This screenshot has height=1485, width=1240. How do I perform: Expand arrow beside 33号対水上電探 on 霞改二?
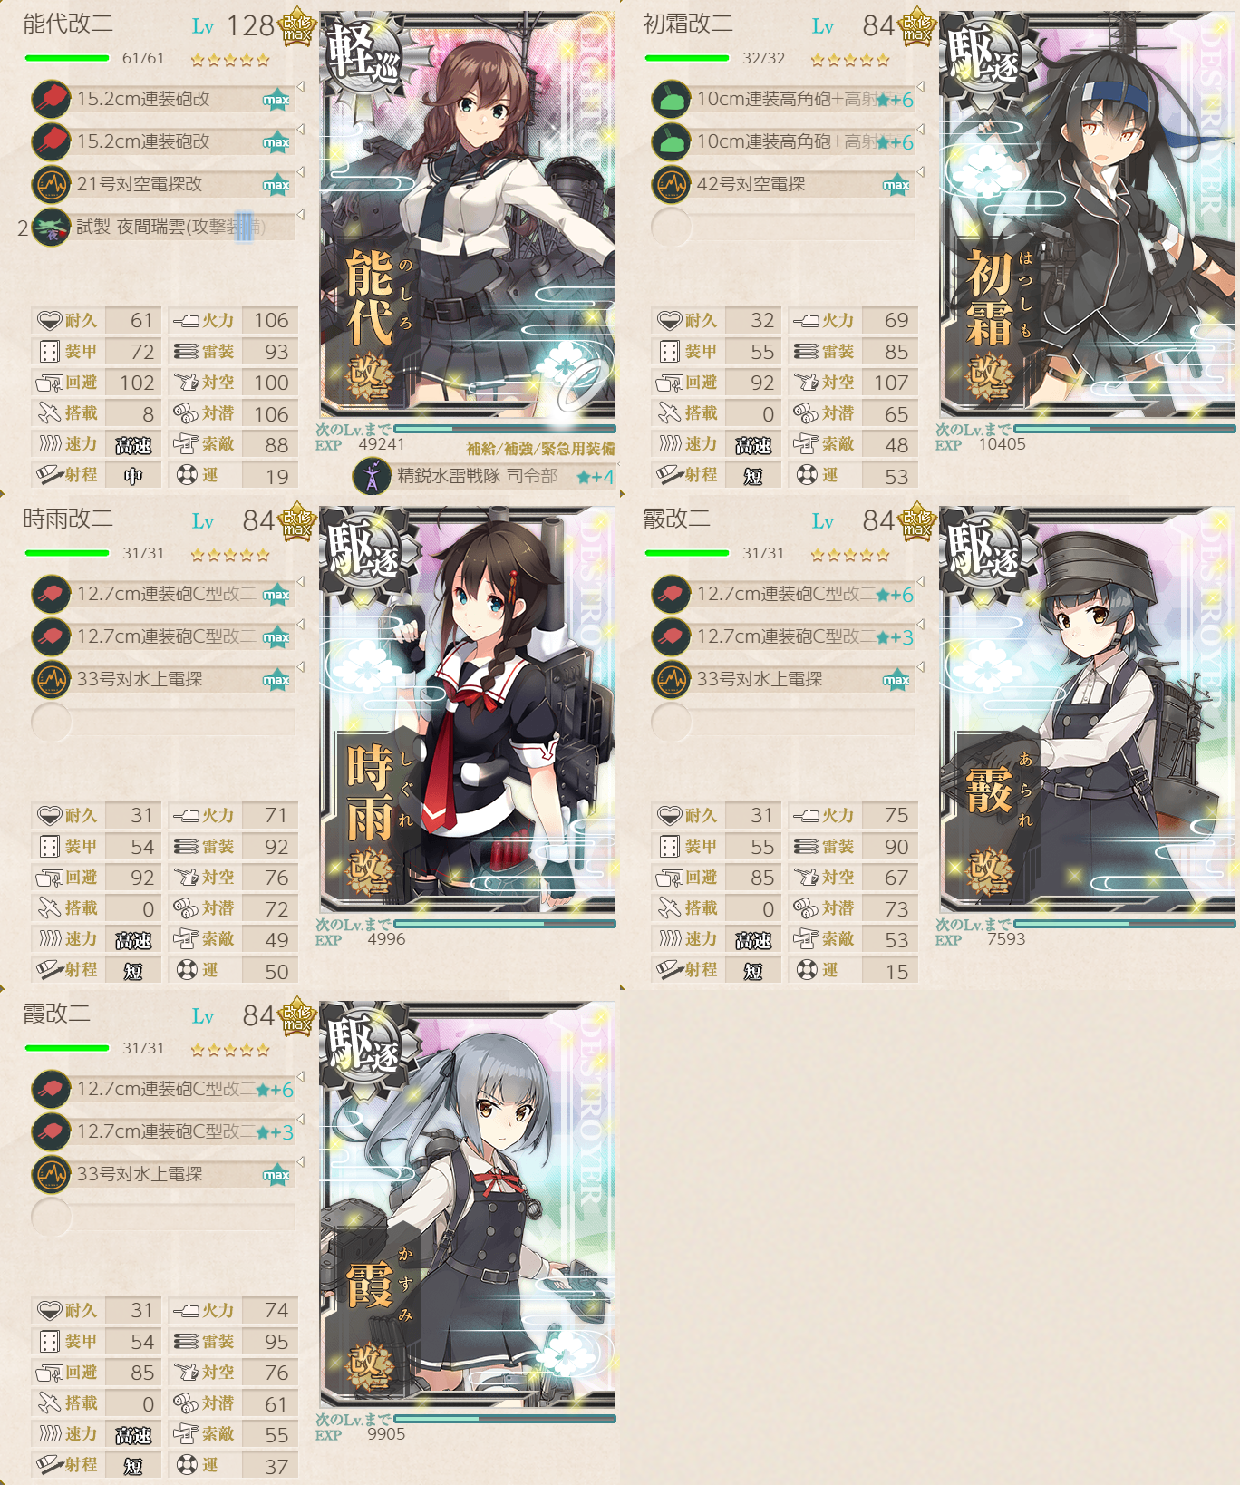coord(300,1162)
